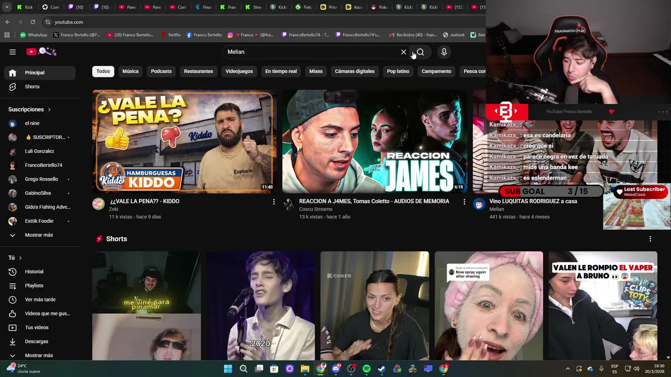Select the Cámaras digitales chip

[x=355, y=71]
